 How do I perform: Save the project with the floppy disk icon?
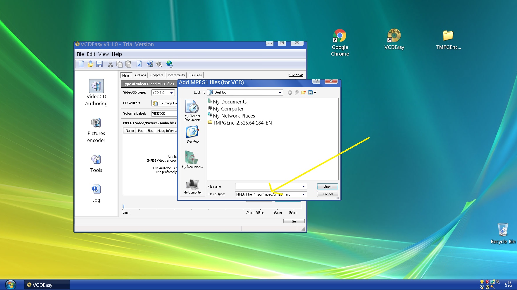point(99,64)
